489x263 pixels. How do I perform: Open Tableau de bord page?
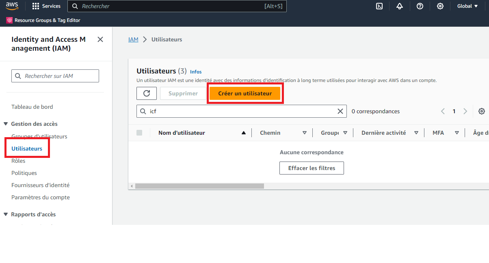point(32,107)
